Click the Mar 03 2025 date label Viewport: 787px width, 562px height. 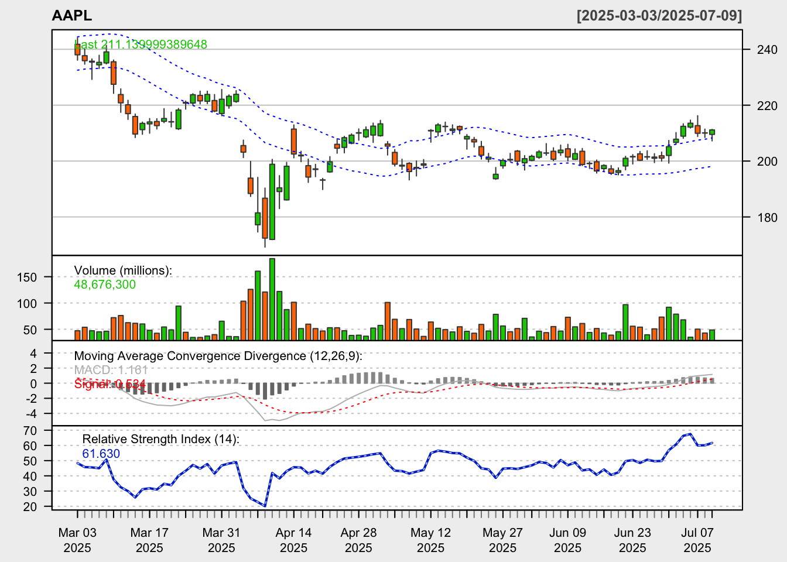point(77,540)
